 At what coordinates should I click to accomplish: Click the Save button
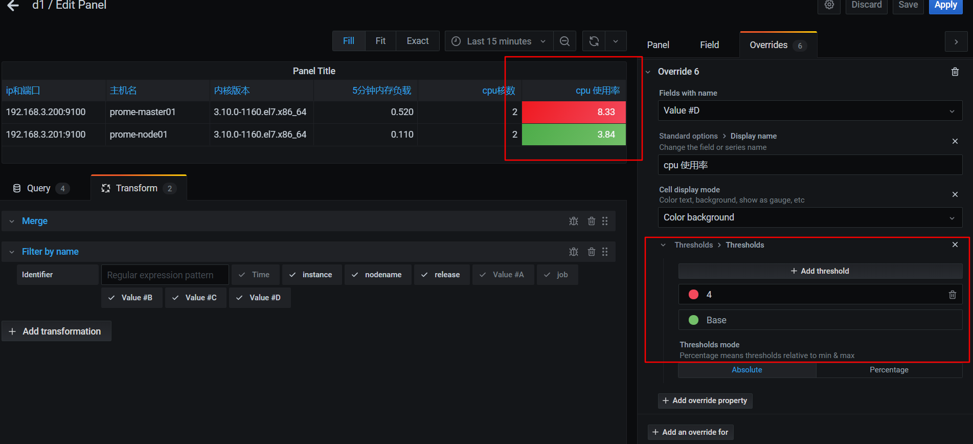(x=908, y=5)
